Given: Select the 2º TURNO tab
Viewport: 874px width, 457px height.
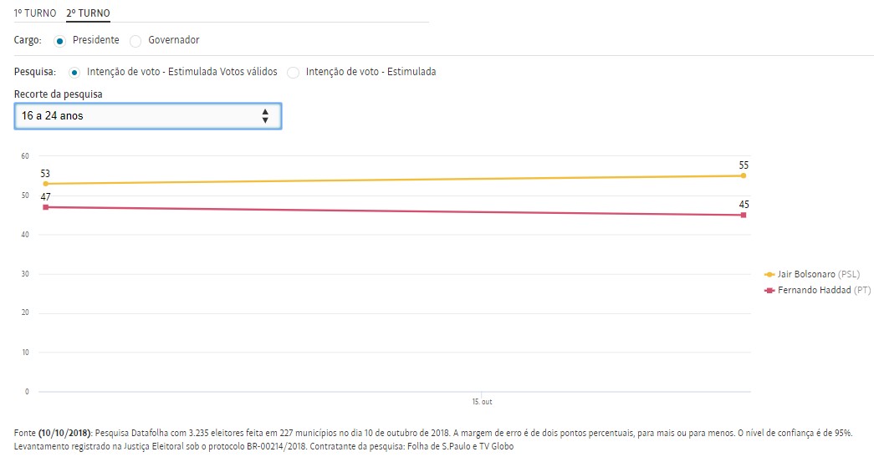Looking at the screenshot, I should tap(88, 13).
